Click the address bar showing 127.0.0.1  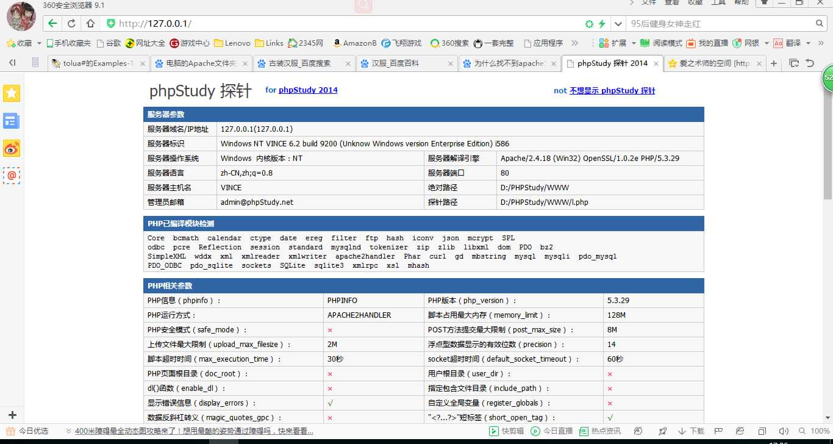[341, 23]
